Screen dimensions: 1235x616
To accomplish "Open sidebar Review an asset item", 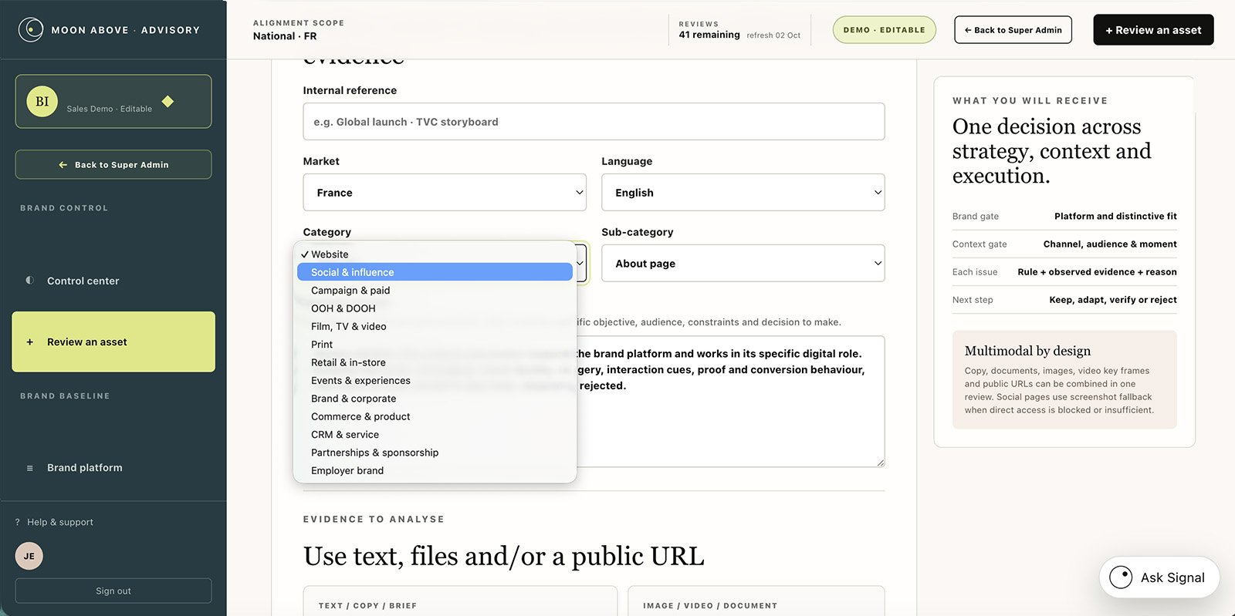I will coord(113,342).
